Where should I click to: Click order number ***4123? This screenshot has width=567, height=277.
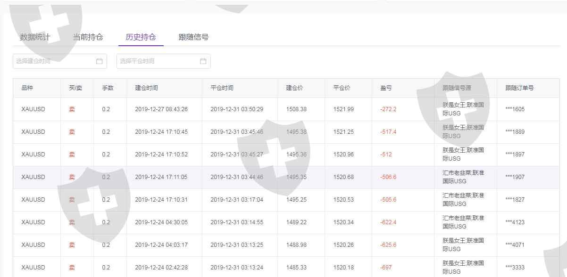(x=515, y=222)
